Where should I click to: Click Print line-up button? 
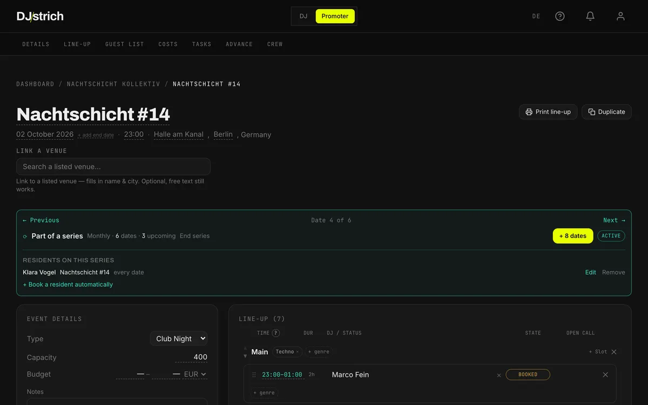click(x=548, y=112)
